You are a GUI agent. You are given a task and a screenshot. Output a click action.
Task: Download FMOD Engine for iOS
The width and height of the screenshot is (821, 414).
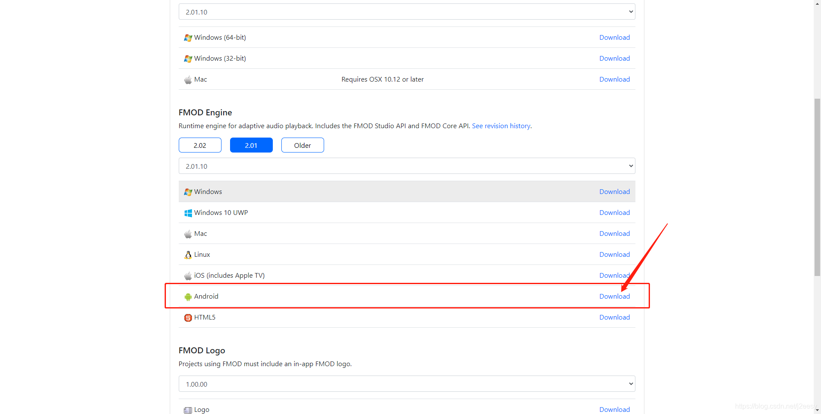click(614, 276)
